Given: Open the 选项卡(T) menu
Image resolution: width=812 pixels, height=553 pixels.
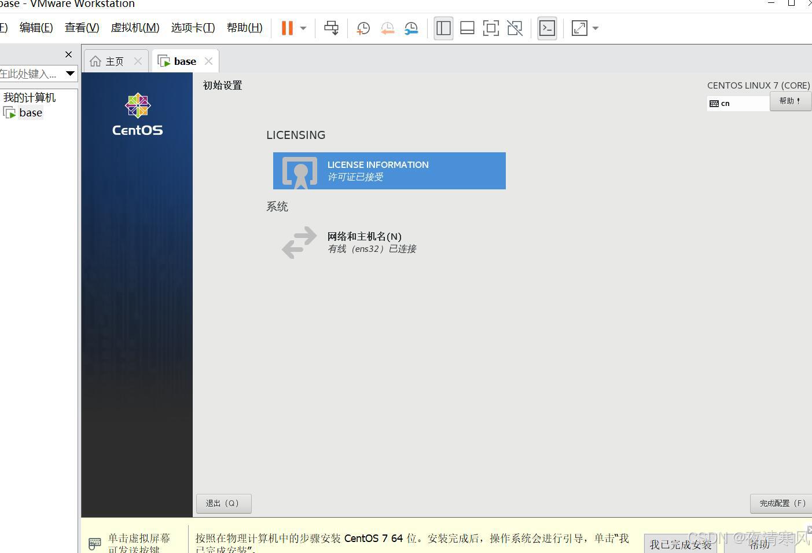Looking at the screenshot, I should click(193, 28).
